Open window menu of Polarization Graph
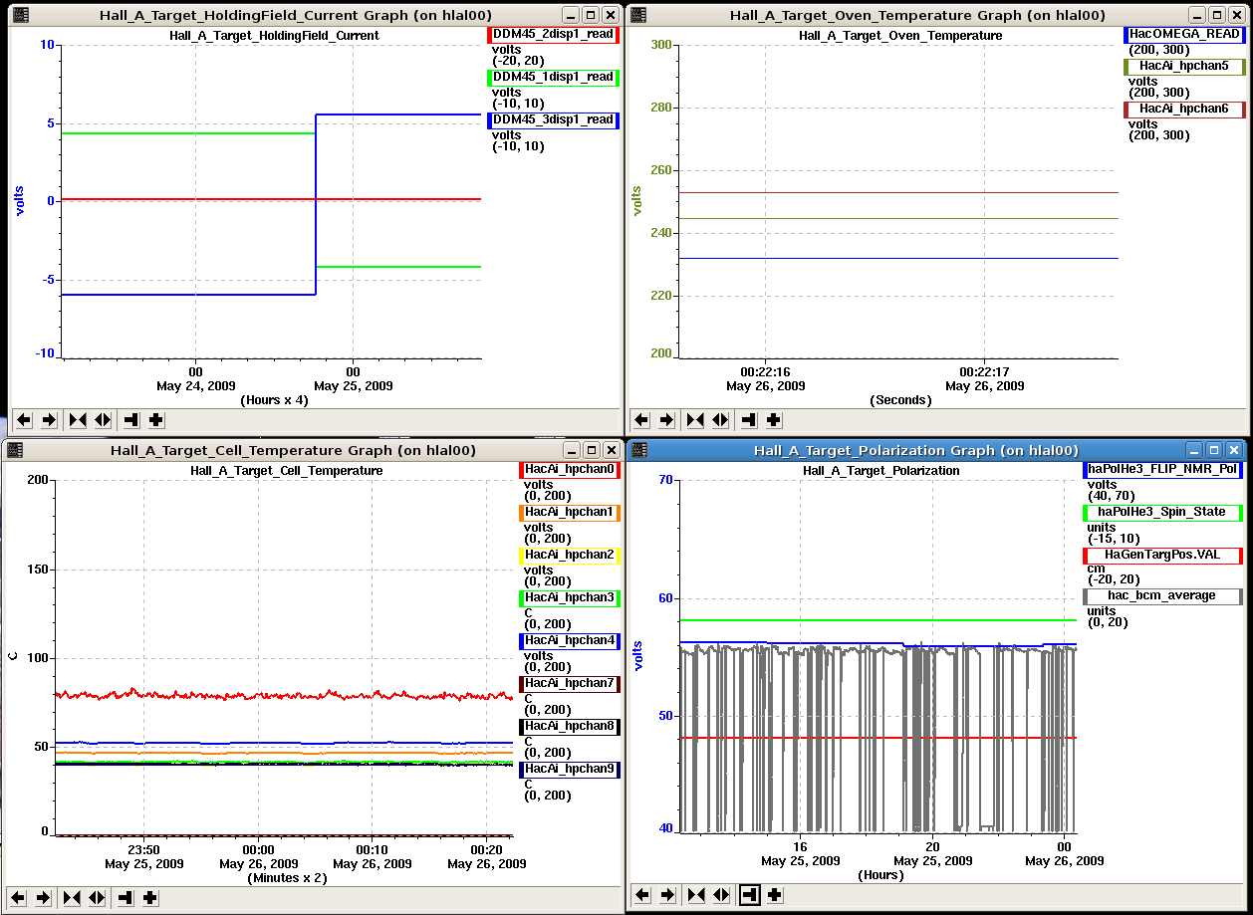Image resolution: width=1253 pixels, height=915 pixels. click(x=638, y=450)
